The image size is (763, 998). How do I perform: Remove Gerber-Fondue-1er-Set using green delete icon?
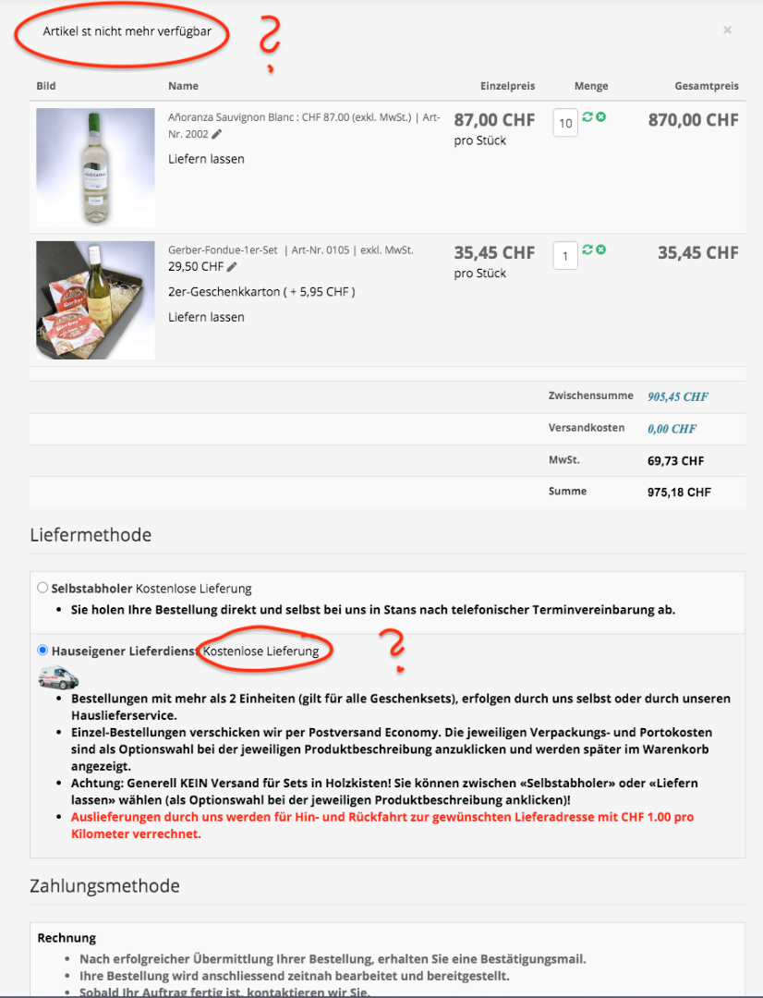coord(600,249)
